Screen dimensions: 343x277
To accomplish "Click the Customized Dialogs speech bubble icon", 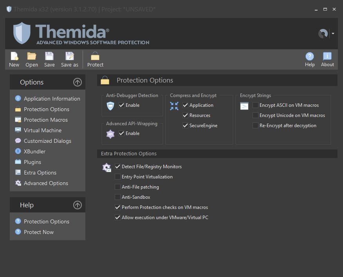I will [18, 140].
